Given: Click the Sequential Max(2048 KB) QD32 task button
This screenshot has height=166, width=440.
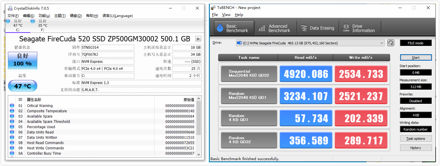Looking at the screenshot, I should tap(249, 74).
